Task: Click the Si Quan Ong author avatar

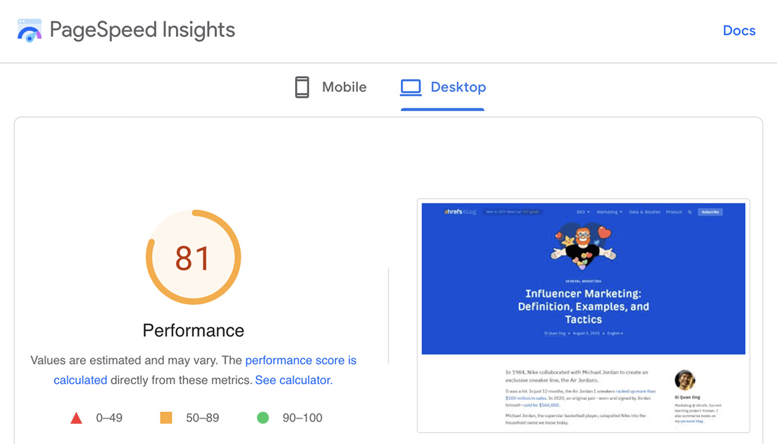Action: tap(685, 379)
